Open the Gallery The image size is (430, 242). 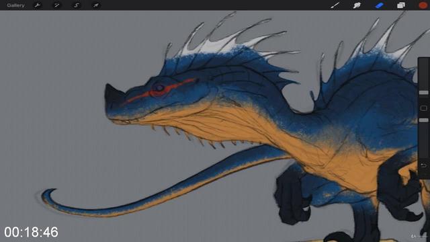[x=15, y=5]
